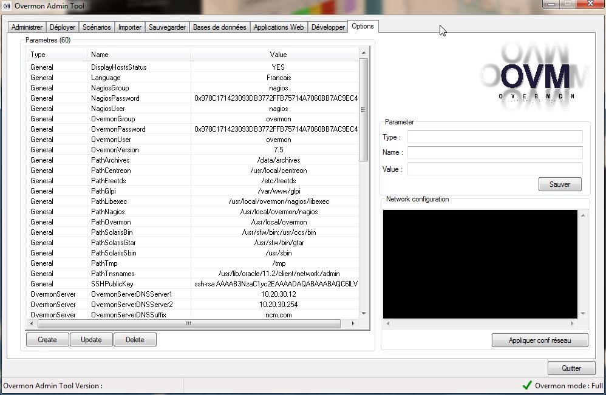Viewport: 606px width, 395px height.
Task: Select the OvermonServerDNSServer2 row
Action: click(x=192, y=304)
